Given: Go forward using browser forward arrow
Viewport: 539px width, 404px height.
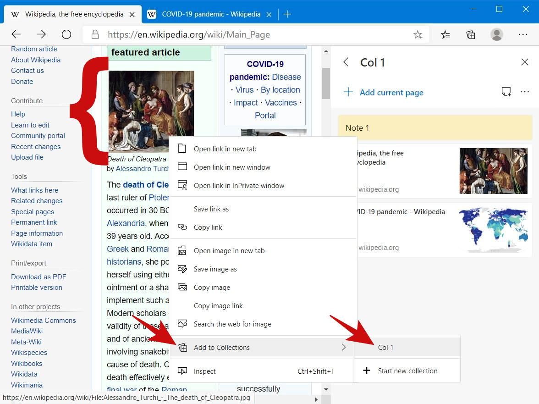Looking at the screenshot, I should (41, 34).
